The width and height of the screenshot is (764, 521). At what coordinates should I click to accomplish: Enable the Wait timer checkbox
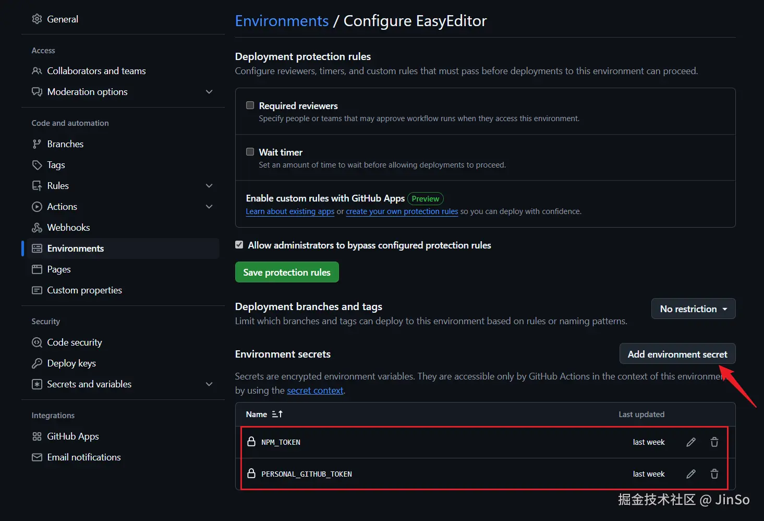click(250, 152)
